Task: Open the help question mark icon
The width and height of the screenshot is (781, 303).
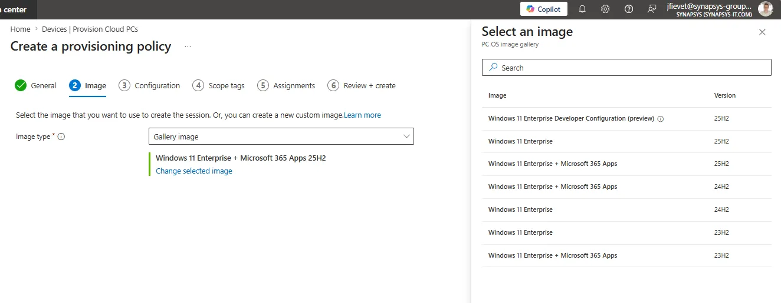Action: (x=629, y=9)
